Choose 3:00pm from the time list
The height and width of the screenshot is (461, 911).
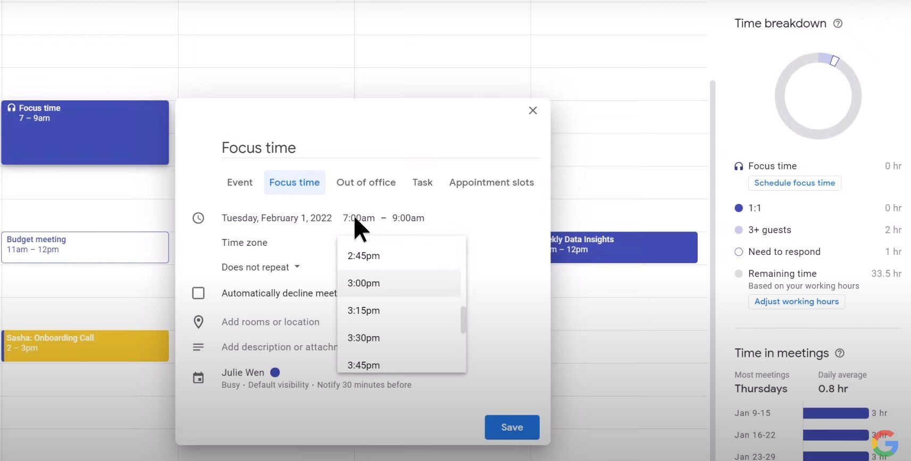coord(364,283)
